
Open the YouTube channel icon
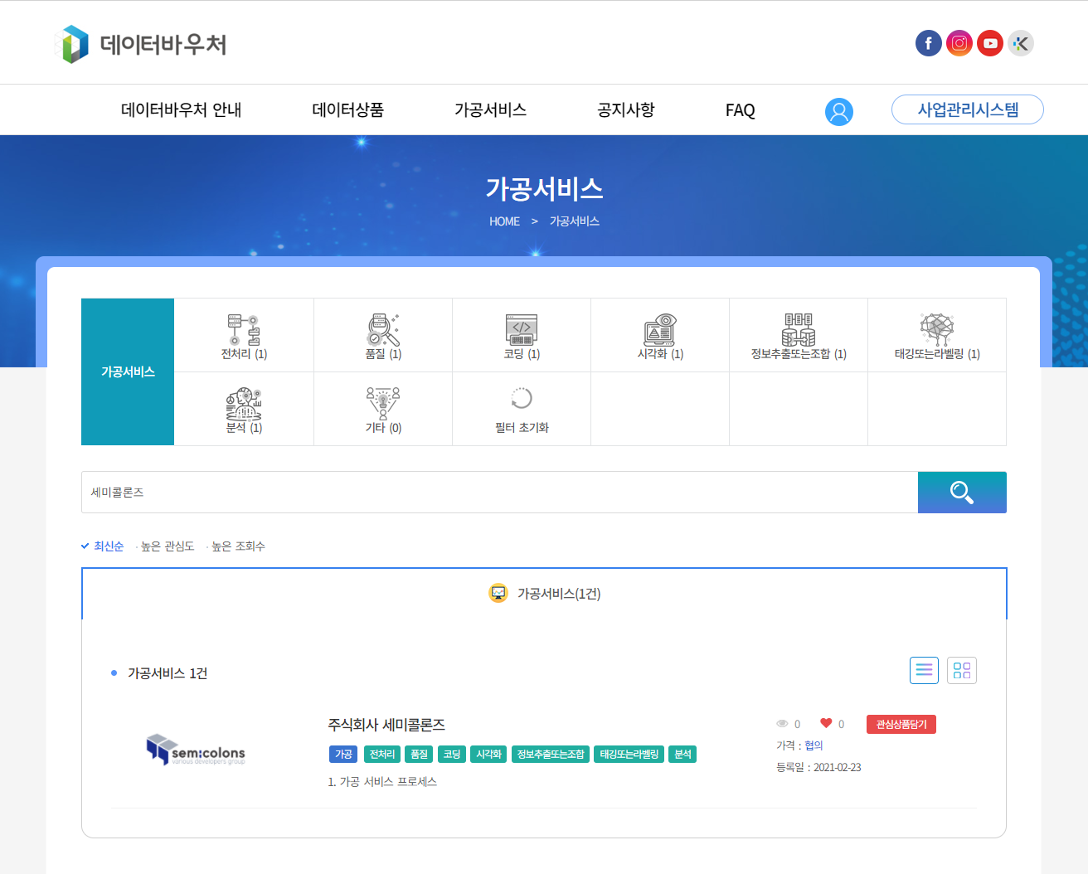990,43
